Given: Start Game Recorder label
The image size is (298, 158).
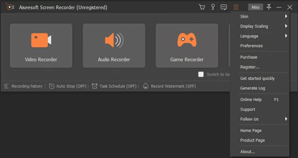Looking at the screenshot, I should [187, 60].
